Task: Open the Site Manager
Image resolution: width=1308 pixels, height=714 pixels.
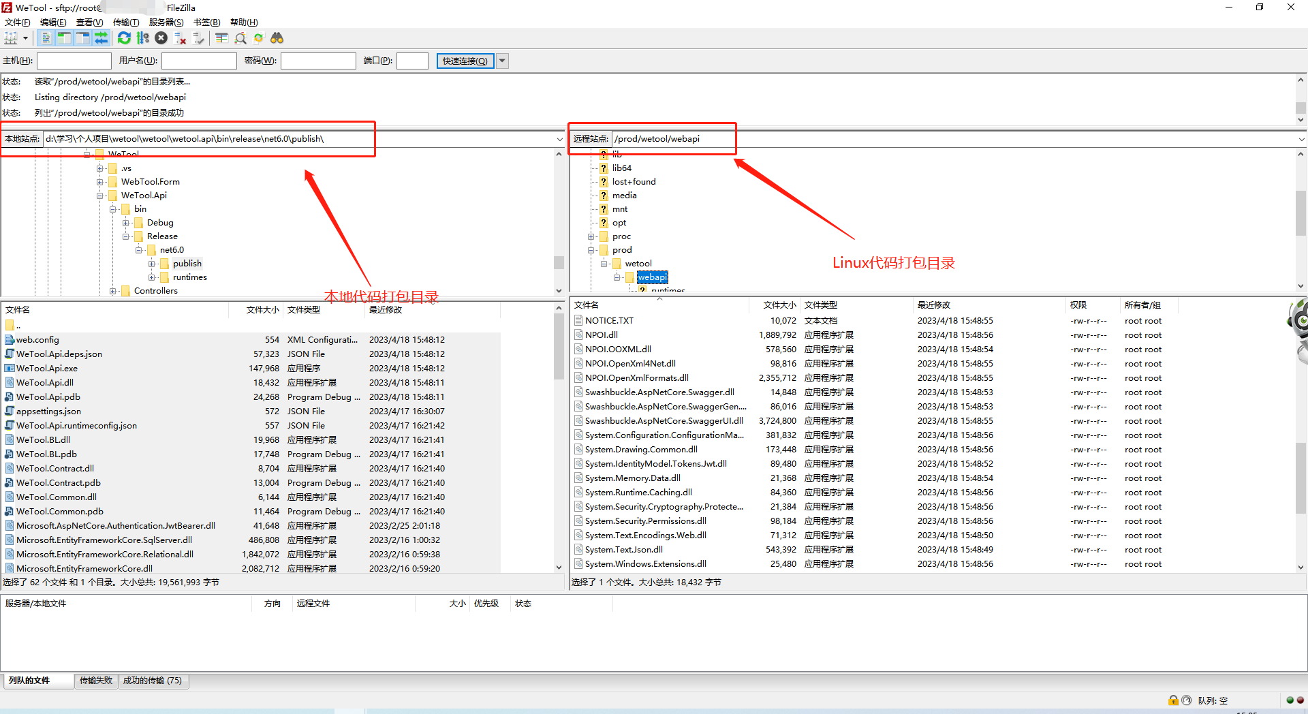Action: (x=12, y=38)
